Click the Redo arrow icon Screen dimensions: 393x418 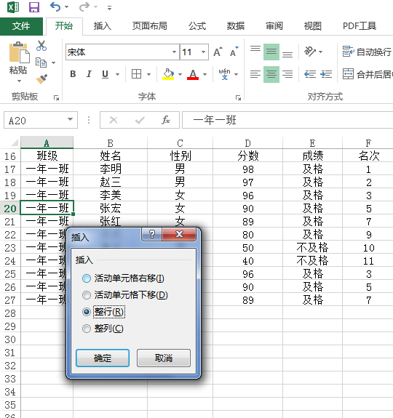[84, 7]
